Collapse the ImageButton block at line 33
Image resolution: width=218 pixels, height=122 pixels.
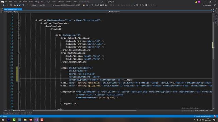tap(19, 92)
